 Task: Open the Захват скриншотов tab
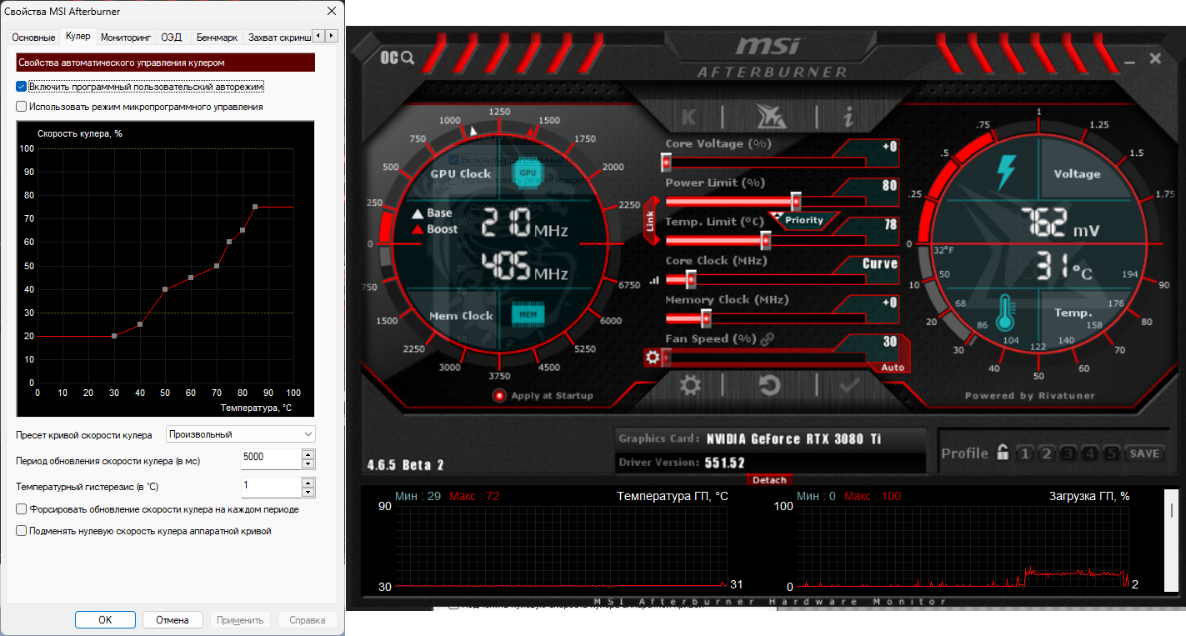click(x=278, y=37)
